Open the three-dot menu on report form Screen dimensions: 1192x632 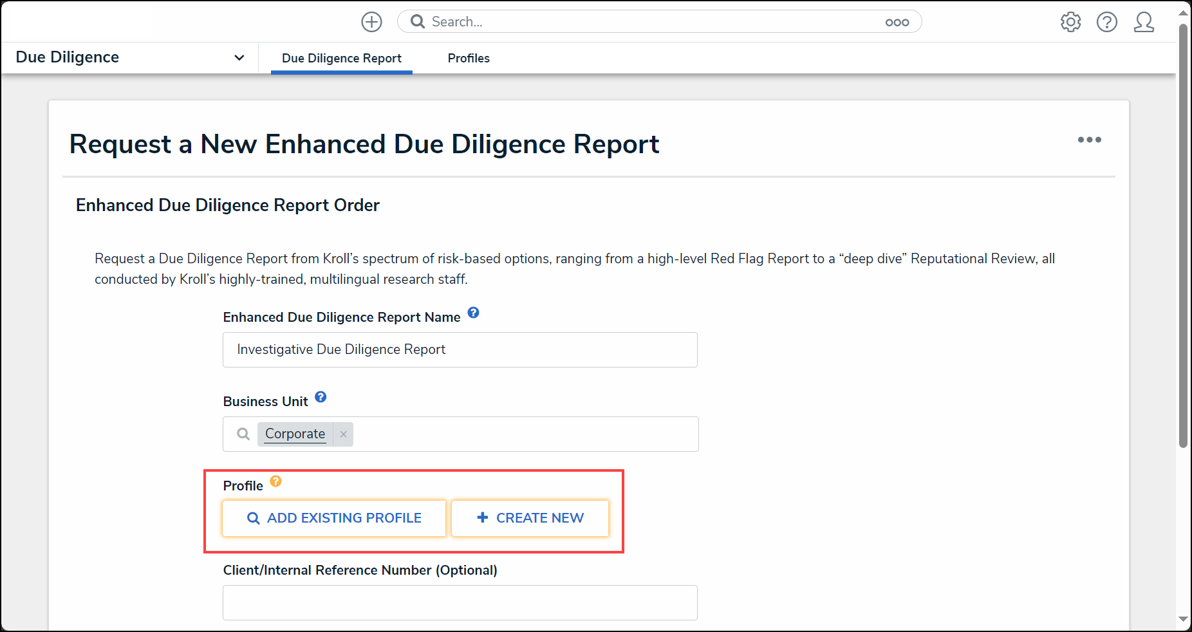tap(1090, 140)
